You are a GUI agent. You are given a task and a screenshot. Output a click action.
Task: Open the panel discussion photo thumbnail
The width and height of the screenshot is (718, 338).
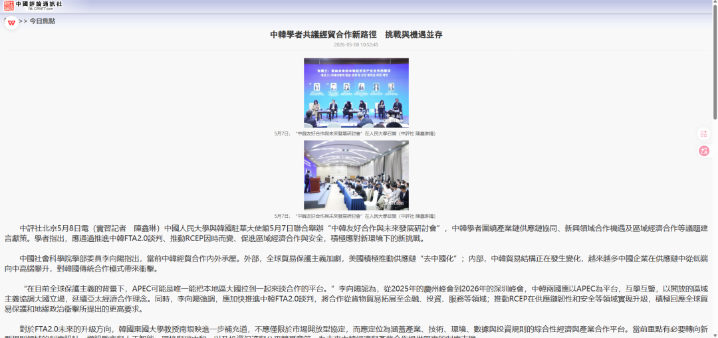(x=356, y=93)
